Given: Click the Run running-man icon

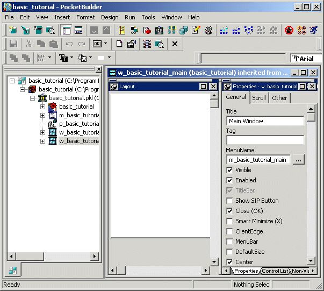Looking at the screenshot, I should pyautogui.click(x=314, y=30).
